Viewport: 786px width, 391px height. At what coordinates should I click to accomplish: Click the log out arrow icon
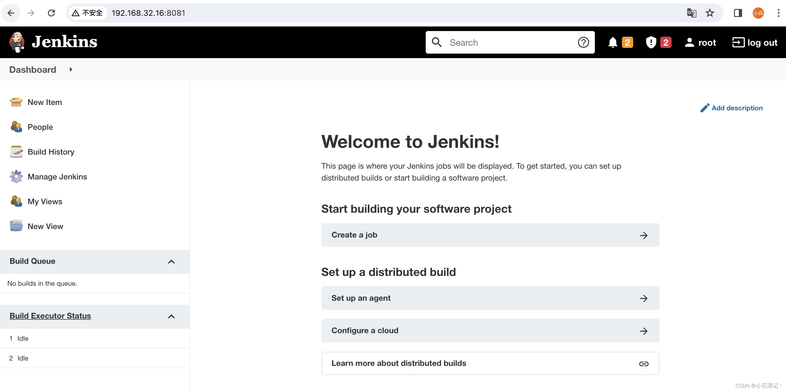[738, 42]
